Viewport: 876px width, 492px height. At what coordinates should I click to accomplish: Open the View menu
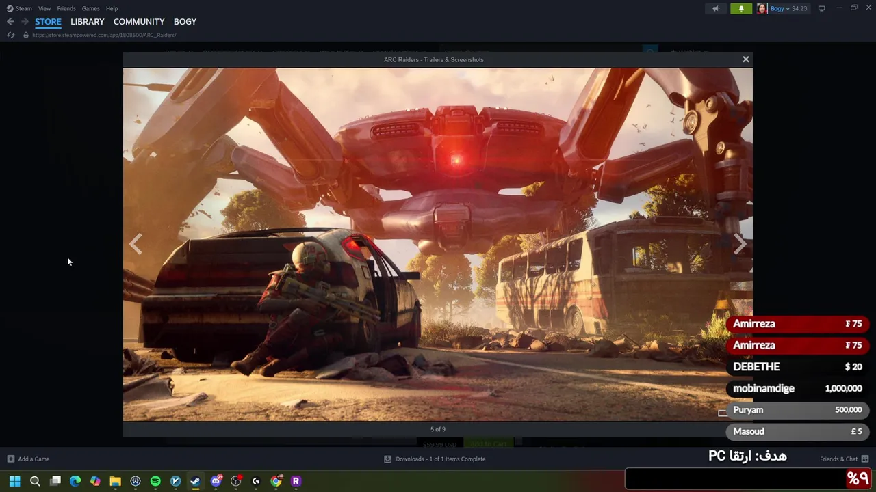[44, 8]
